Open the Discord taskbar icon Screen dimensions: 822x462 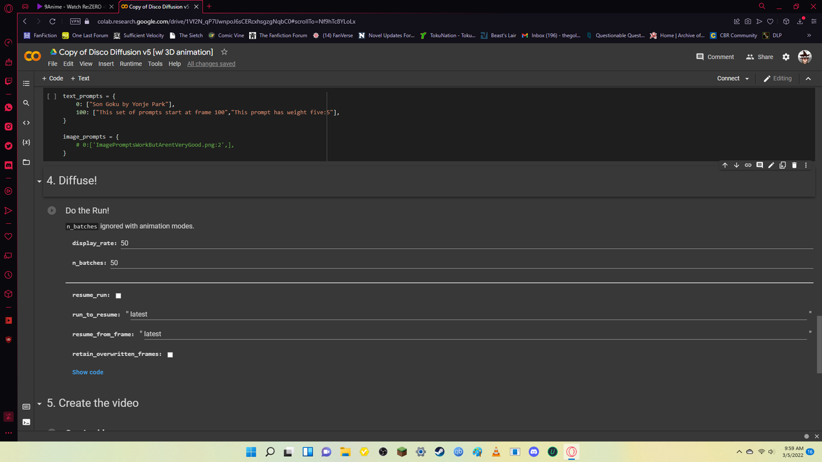(x=534, y=452)
